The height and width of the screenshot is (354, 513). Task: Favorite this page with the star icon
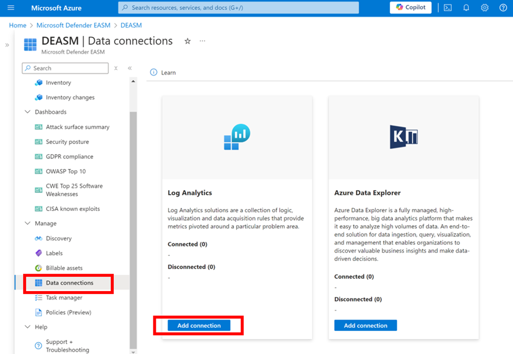tap(187, 41)
